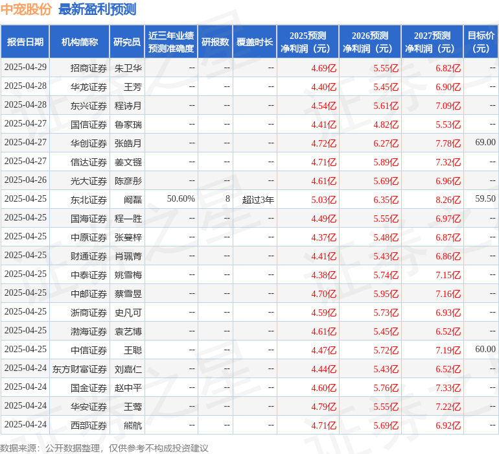Click 东方财富证券 institution cell
The width and height of the screenshot is (499, 454).
pos(80,369)
